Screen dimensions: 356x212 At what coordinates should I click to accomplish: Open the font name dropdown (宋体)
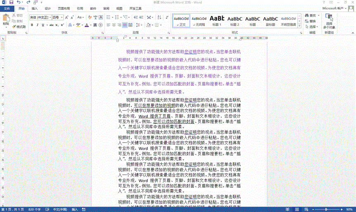[40, 17]
